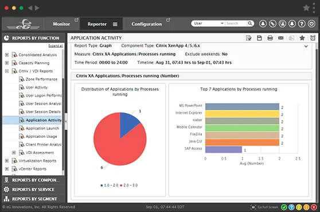Pop out Monitor in new window icon
The width and height of the screenshot is (320, 212).
(x=76, y=20)
